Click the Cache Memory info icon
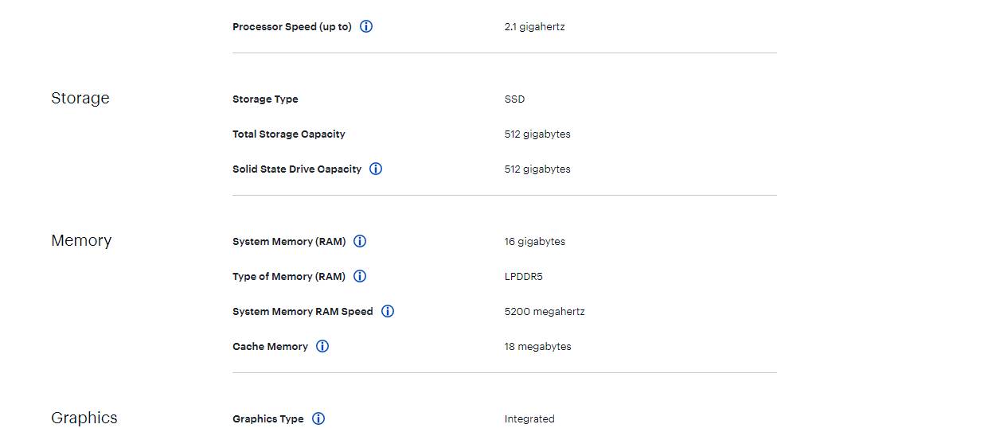 pos(322,346)
